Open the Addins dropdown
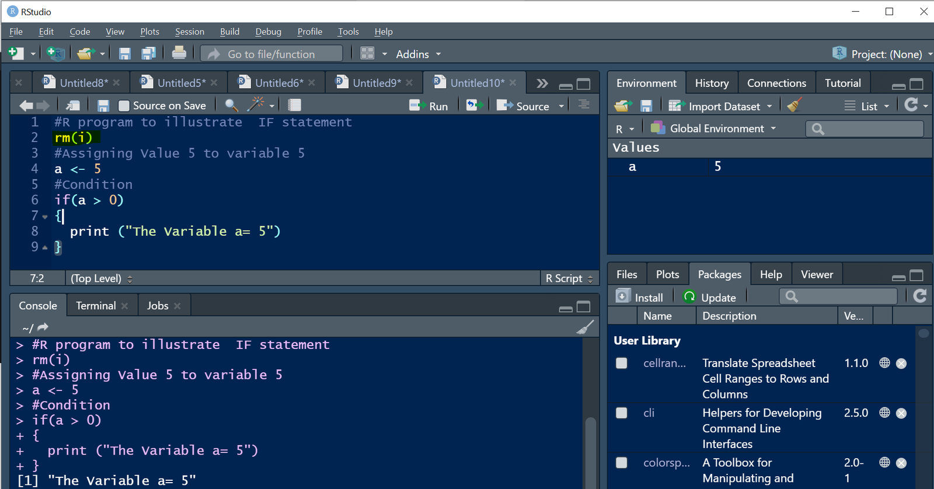Screen dimensions: 934x489 tap(418, 54)
